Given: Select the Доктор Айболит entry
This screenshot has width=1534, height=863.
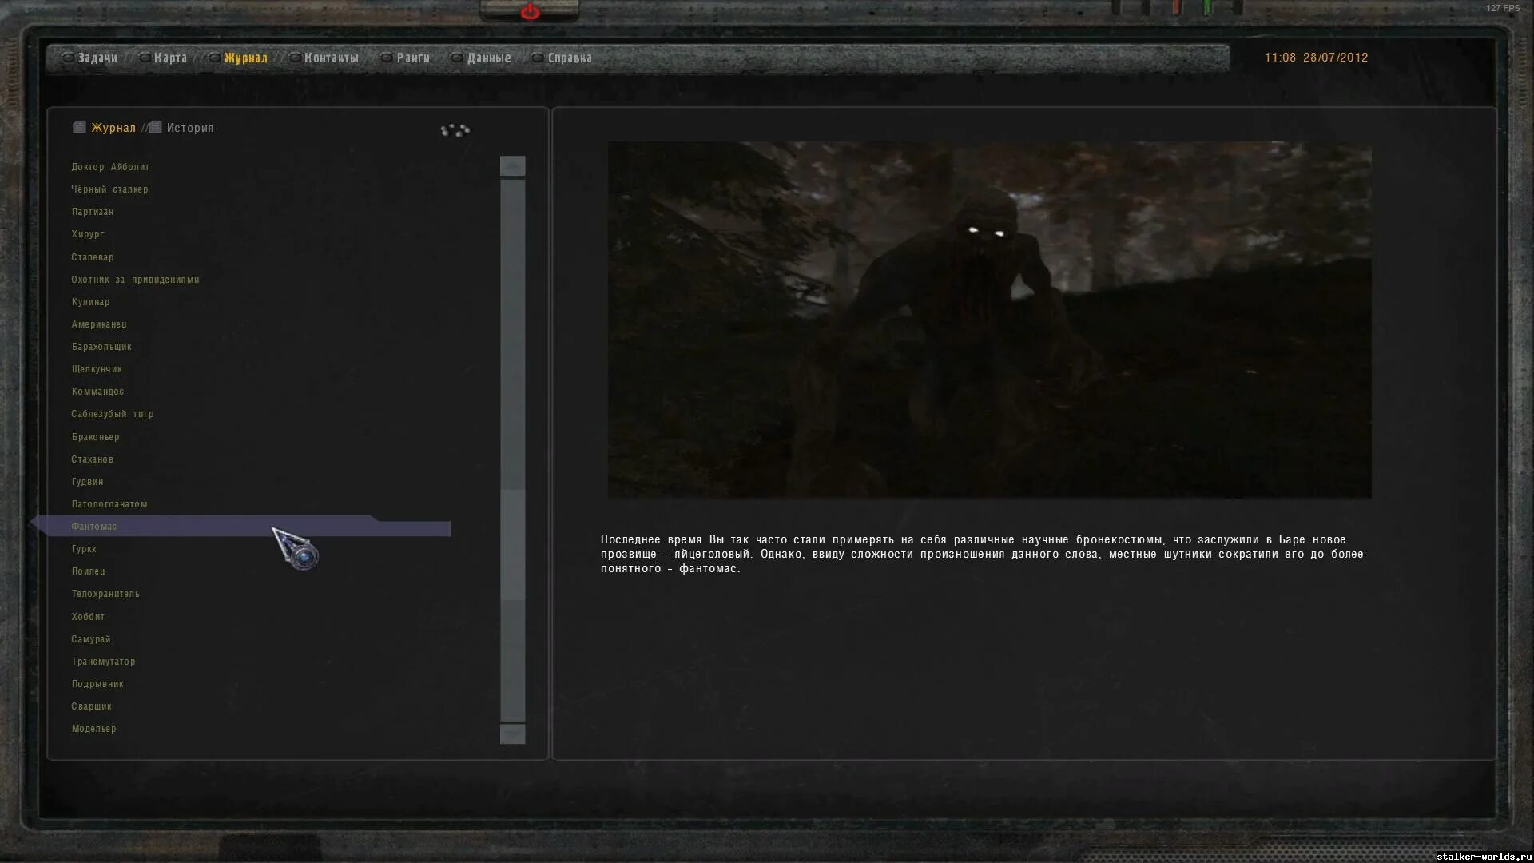Looking at the screenshot, I should pyautogui.click(x=110, y=167).
